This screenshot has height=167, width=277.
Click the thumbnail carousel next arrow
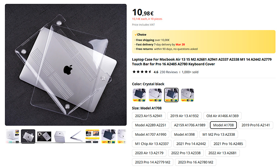[x=123, y=137]
